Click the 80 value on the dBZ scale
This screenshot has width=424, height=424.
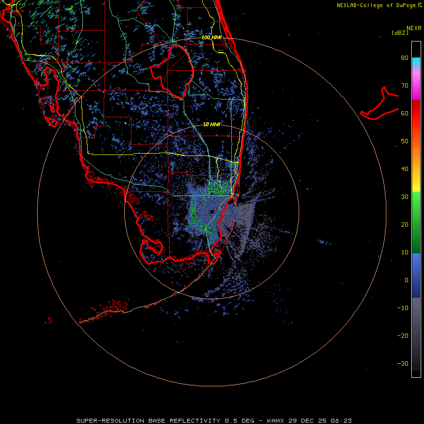tap(405, 58)
